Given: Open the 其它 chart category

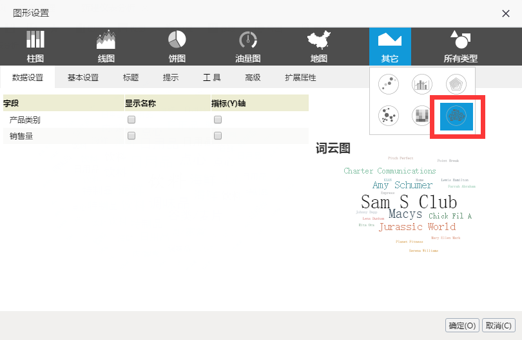Looking at the screenshot, I should click(x=390, y=46).
